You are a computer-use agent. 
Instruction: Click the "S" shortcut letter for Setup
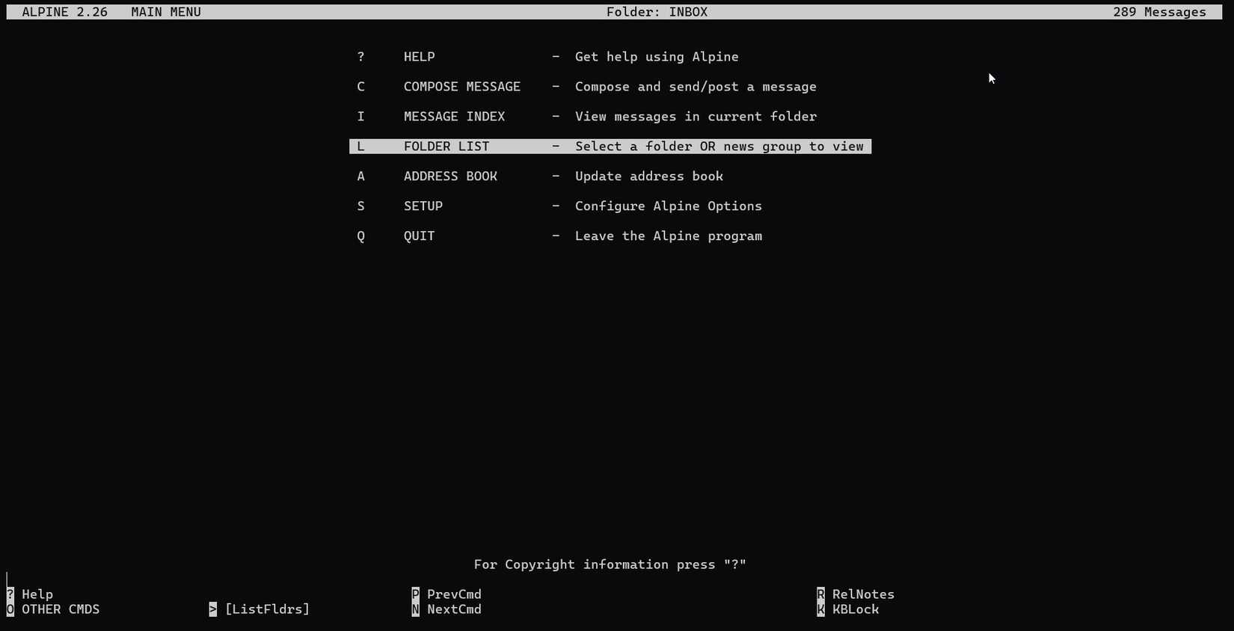[360, 206]
